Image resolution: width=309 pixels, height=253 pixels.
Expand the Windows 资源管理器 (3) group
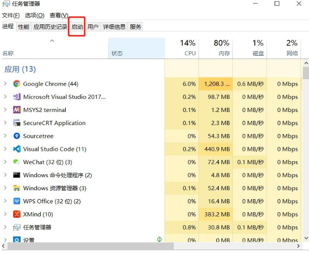pyautogui.click(x=5, y=188)
